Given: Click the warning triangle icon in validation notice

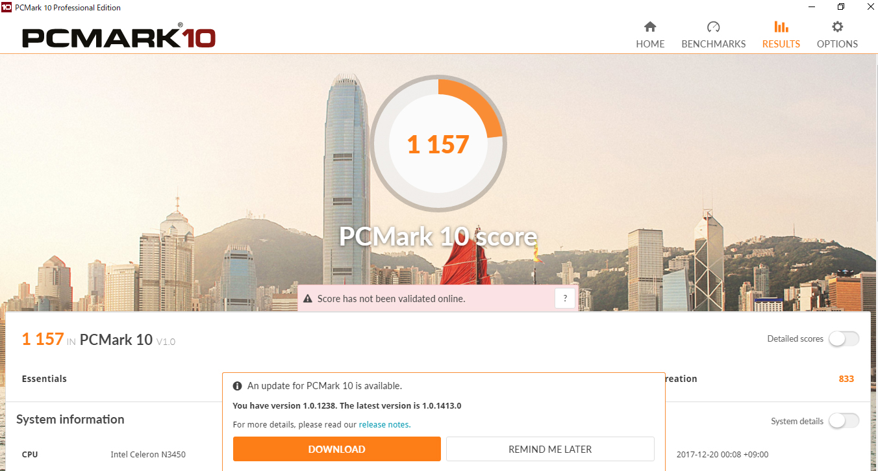Looking at the screenshot, I should (x=308, y=299).
